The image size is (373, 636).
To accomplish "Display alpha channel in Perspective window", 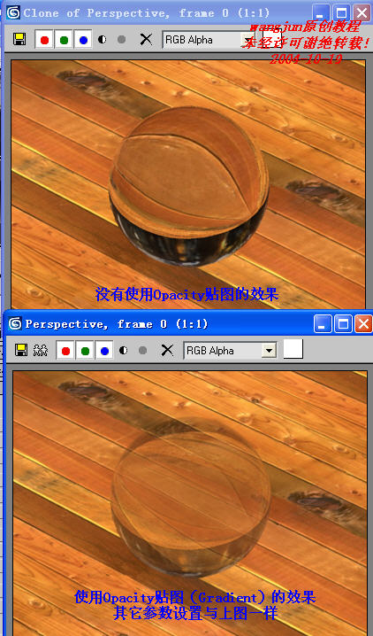I will [x=124, y=350].
